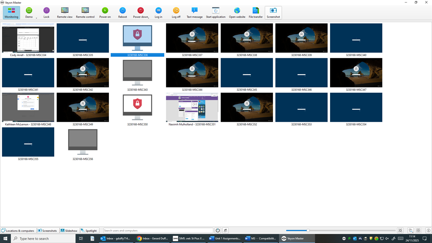Click the Log off button

click(x=176, y=13)
